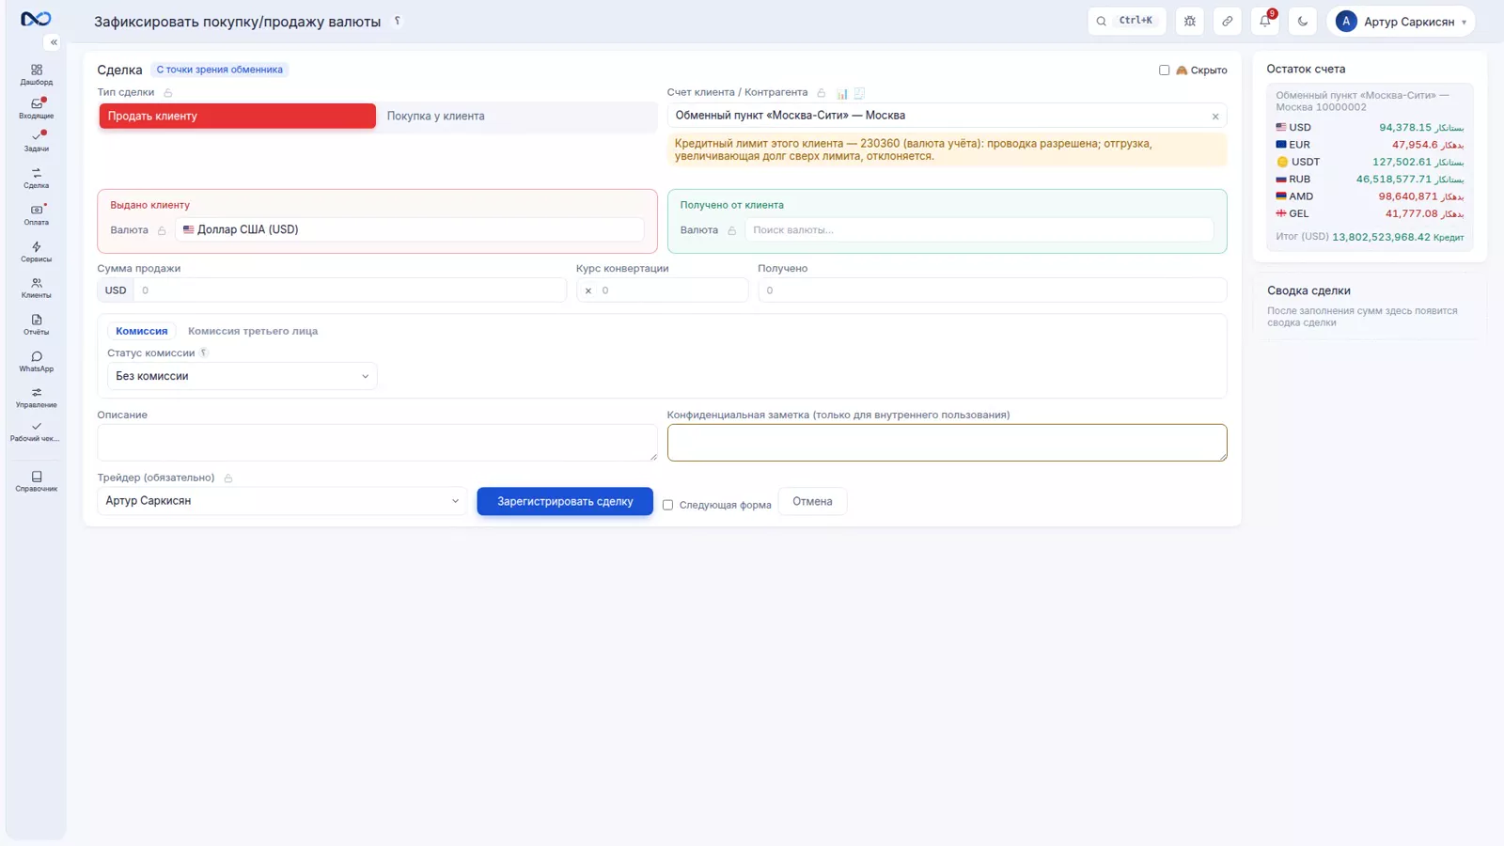Click the Описание text area
Screen dimensions: 1504x846
377,443
